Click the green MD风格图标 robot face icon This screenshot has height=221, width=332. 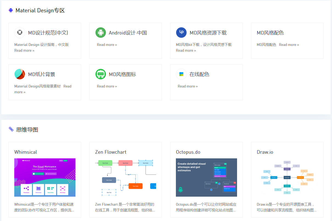coord(101,74)
